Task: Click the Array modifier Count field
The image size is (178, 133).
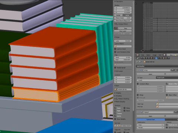Action: click(x=157, y=80)
